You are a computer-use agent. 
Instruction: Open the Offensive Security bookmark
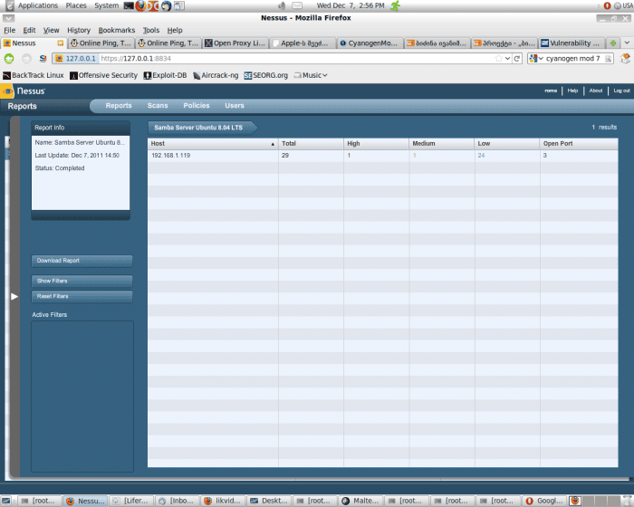(103, 75)
